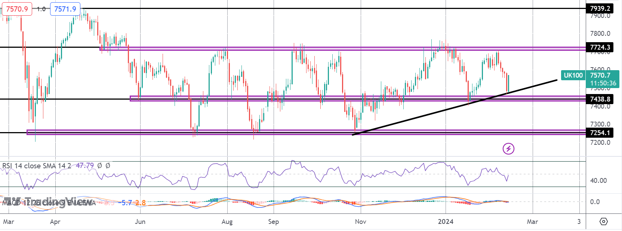Click the 40.00 RSI axis label

[x=598, y=181]
